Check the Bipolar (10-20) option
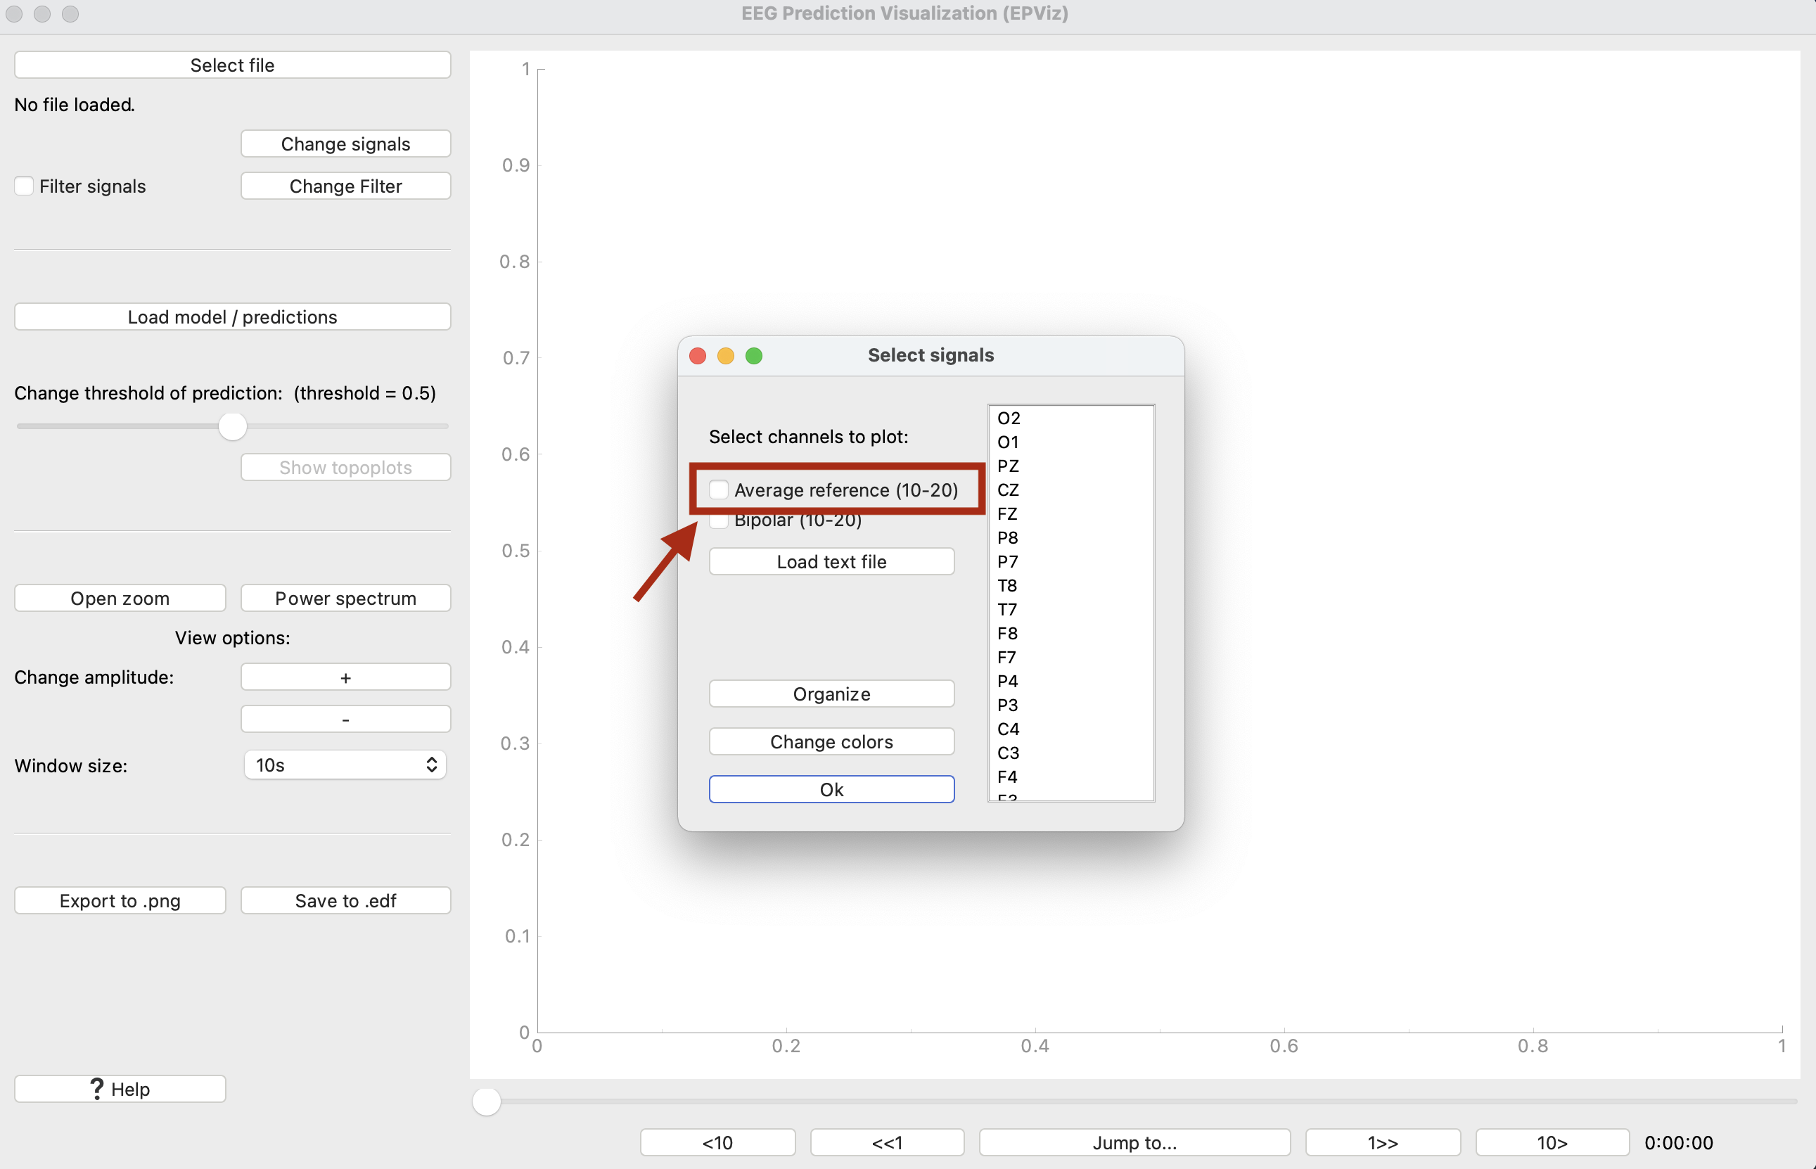1816x1169 pixels. [719, 521]
